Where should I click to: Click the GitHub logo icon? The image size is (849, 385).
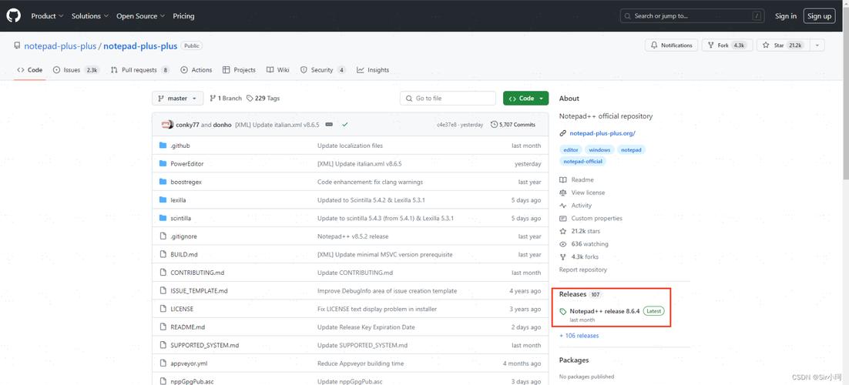pyautogui.click(x=14, y=15)
